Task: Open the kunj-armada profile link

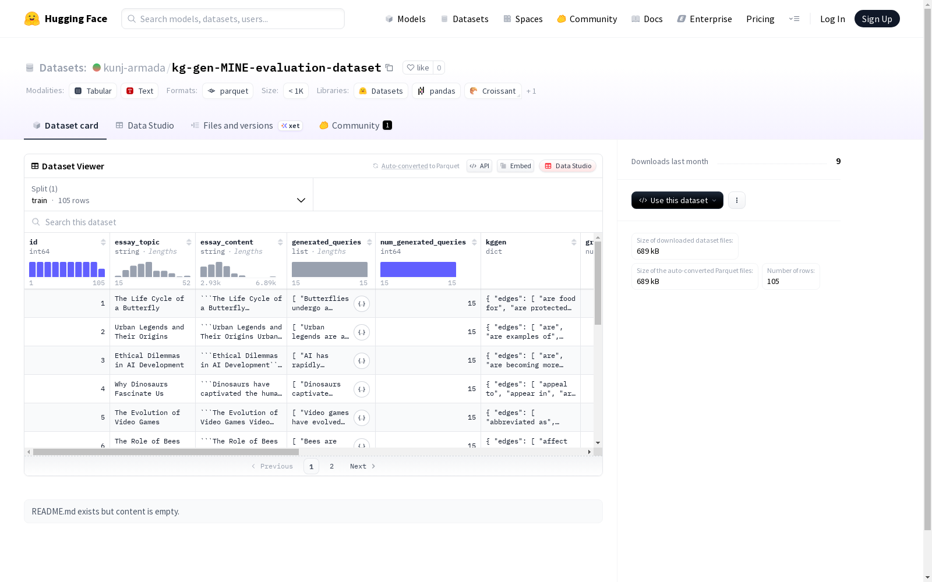Action: coord(134,68)
